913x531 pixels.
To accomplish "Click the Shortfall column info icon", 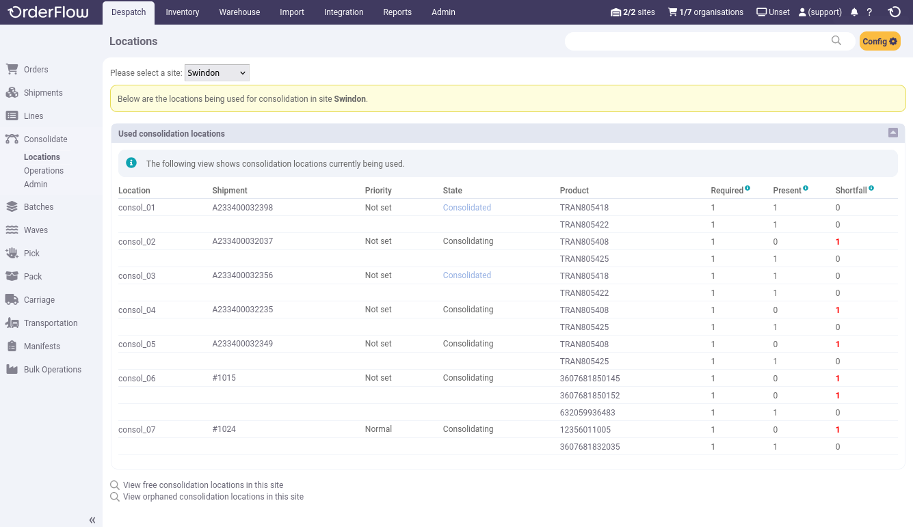I will [871, 188].
